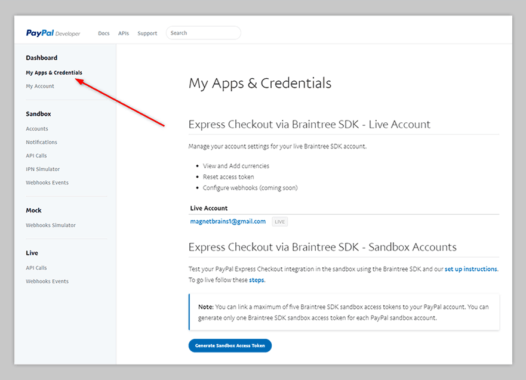Viewport: 526px width, 380px height.
Task: Click the LIVE badge next to account
Action: (279, 222)
